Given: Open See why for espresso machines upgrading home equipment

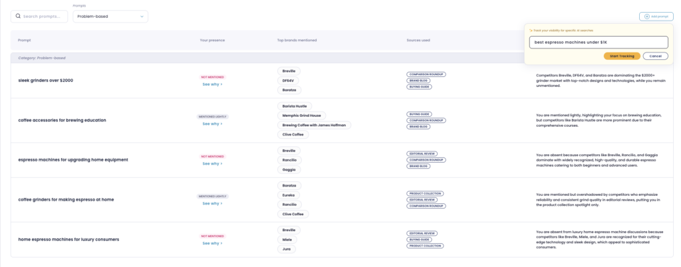Looking at the screenshot, I should [212, 163].
